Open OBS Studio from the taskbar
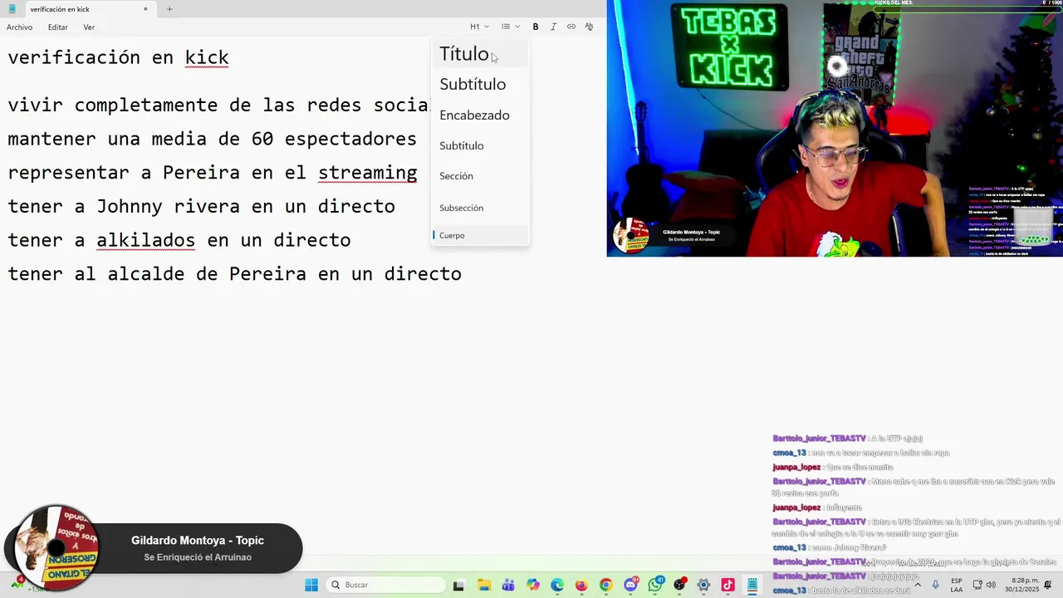Image resolution: width=1063 pixels, height=598 pixels. pyautogui.click(x=679, y=585)
